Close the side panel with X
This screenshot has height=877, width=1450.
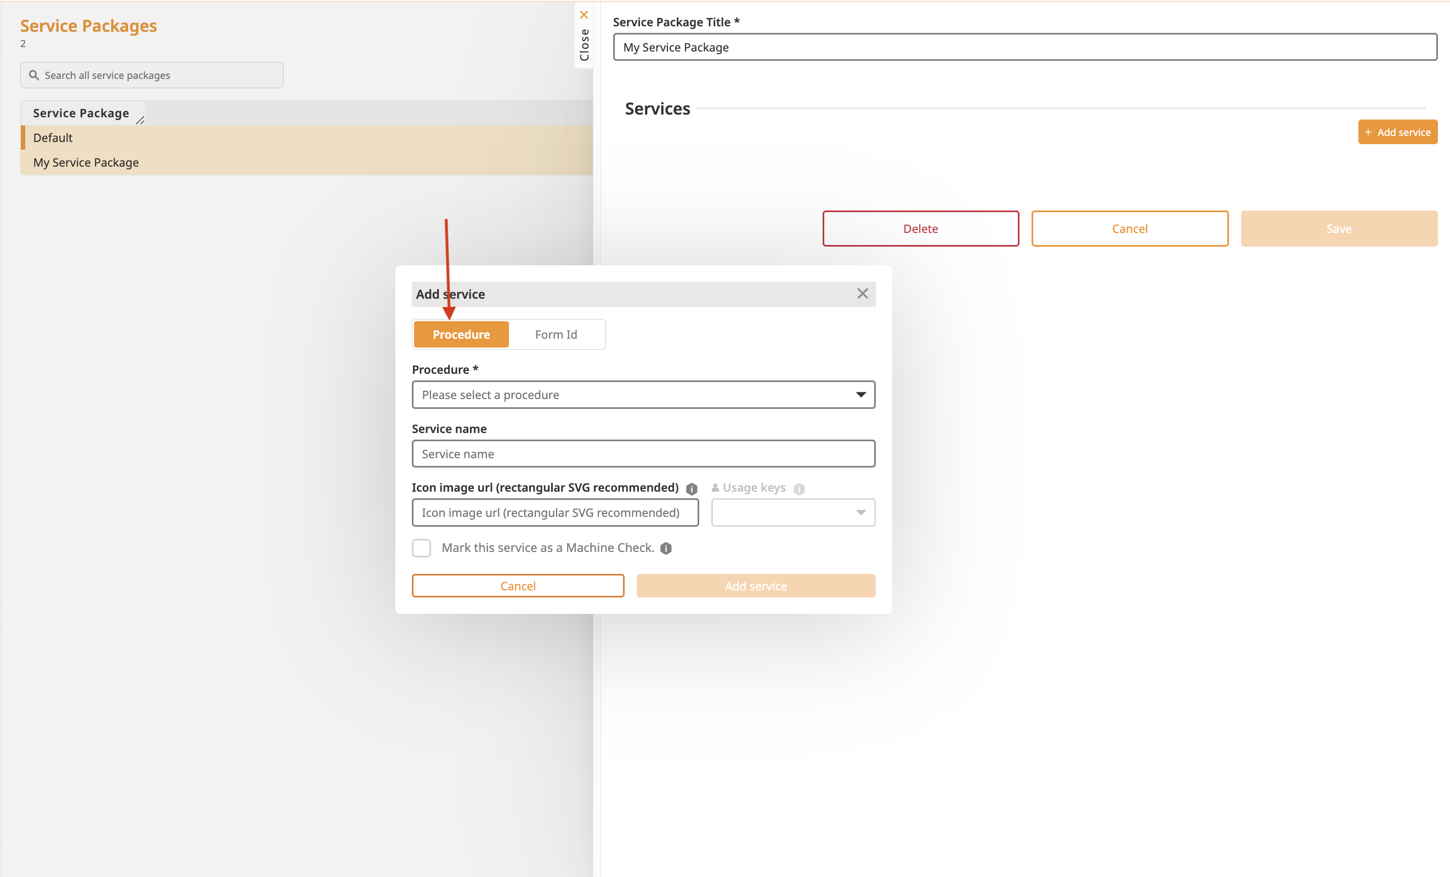[x=584, y=15]
